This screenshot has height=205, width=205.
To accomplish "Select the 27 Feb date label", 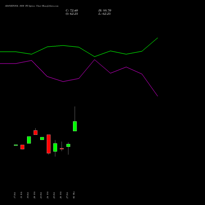I will (x=67, y=195).
